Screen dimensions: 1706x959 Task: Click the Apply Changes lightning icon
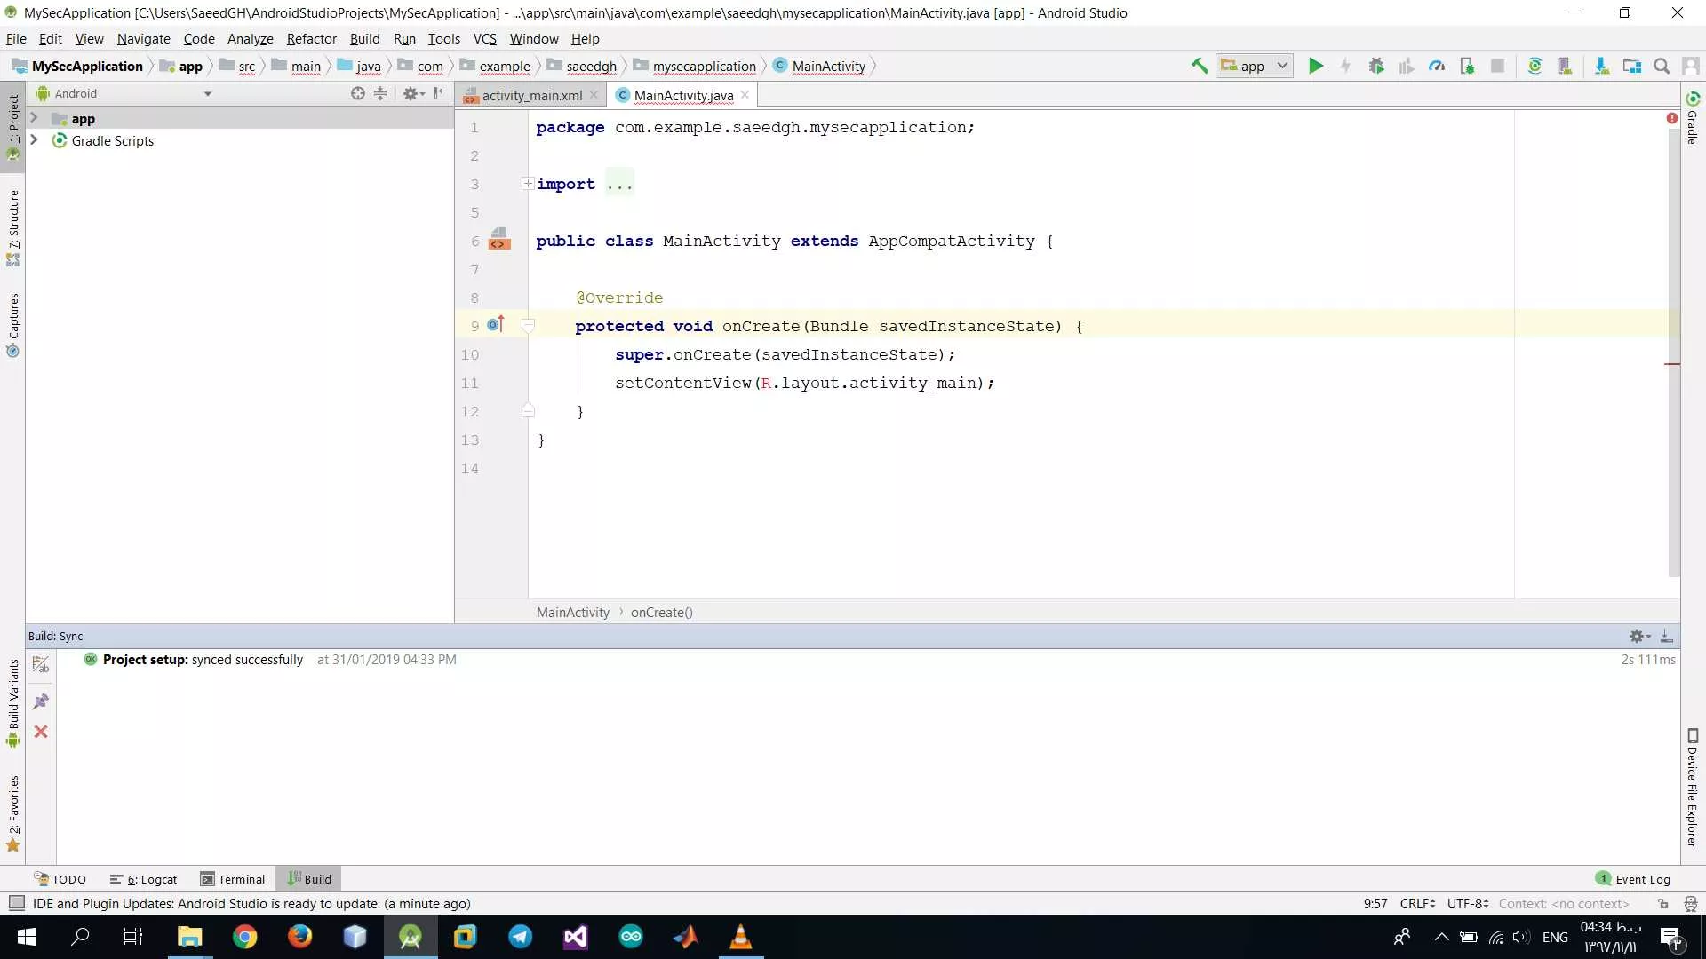coord(1345,66)
